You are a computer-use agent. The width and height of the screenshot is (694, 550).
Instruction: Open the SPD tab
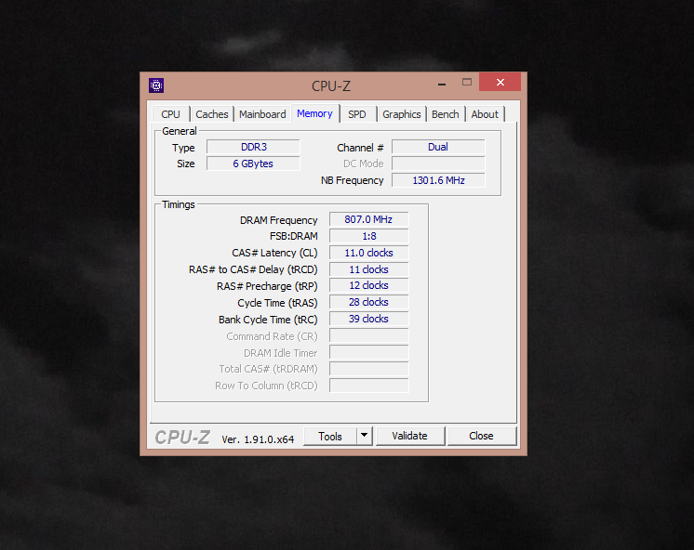pyautogui.click(x=357, y=114)
